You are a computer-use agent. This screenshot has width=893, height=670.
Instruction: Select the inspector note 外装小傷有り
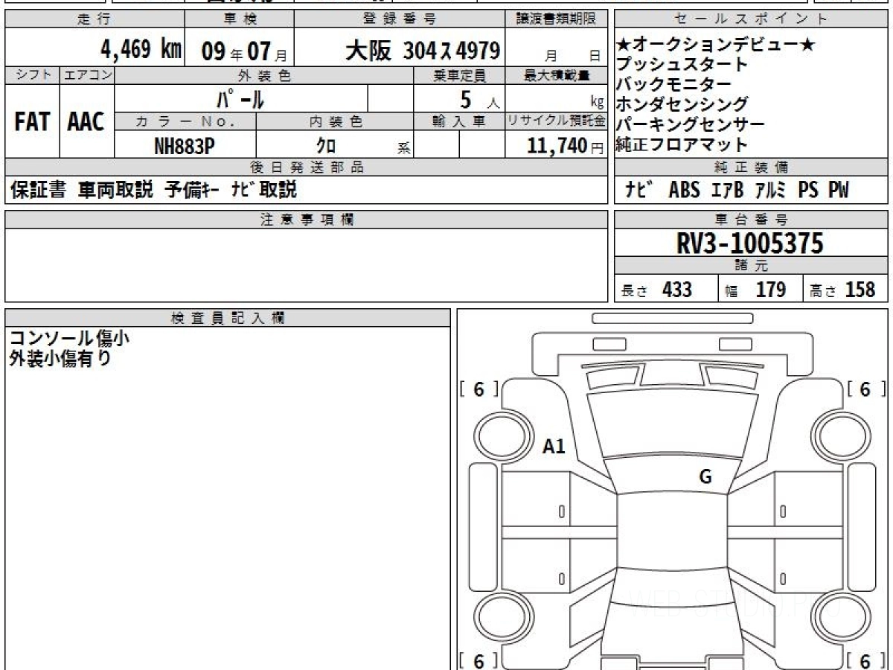click(x=60, y=359)
